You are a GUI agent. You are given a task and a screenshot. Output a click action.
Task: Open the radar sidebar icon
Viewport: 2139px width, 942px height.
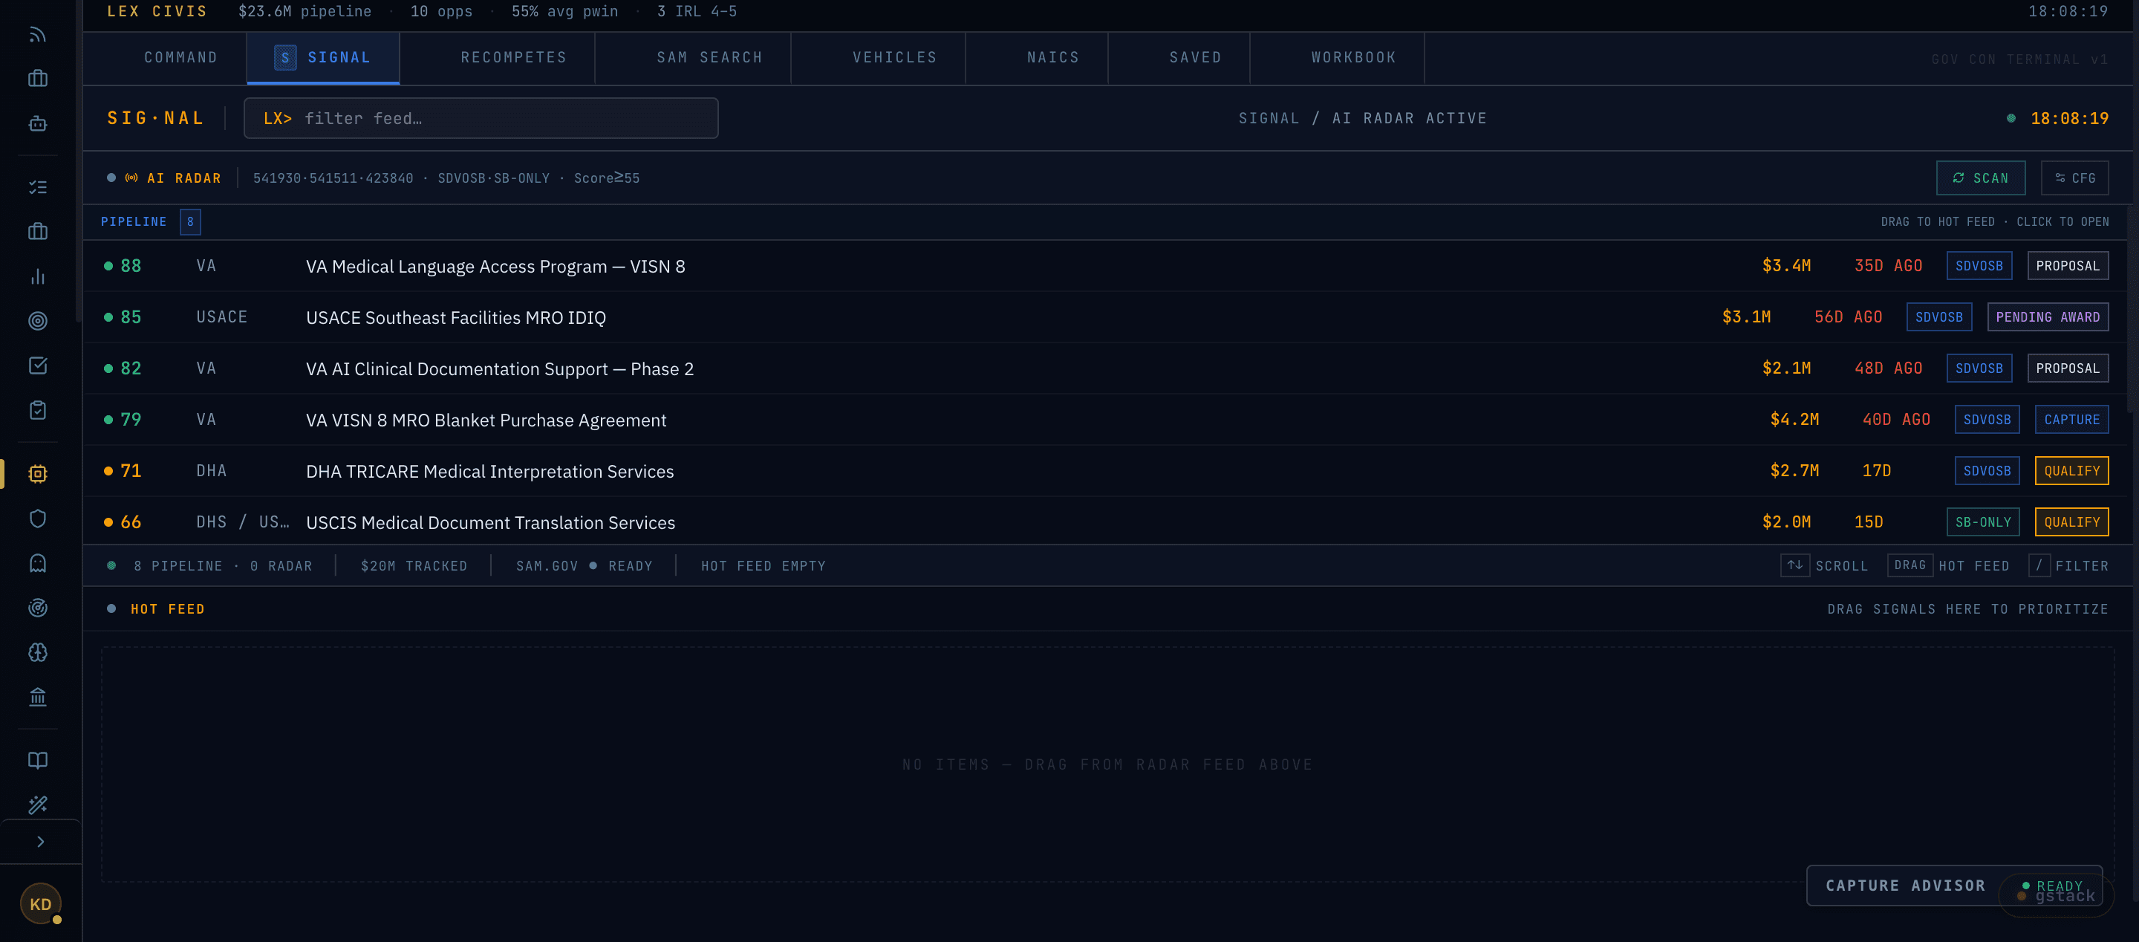point(37,608)
